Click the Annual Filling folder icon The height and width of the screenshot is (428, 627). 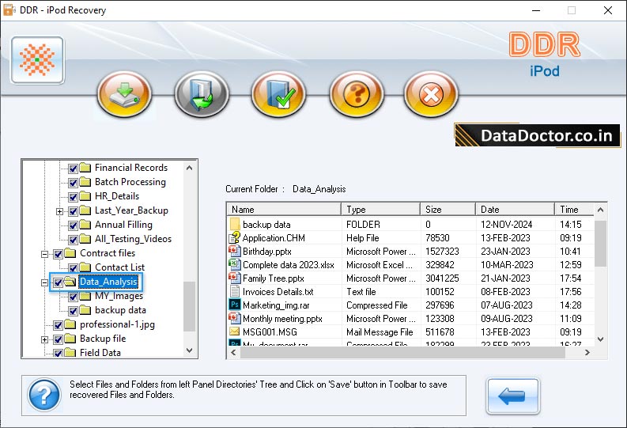pyautogui.click(x=85, y=225)
